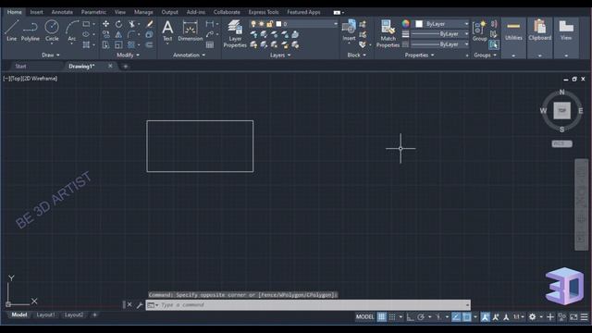Image resolution: width=592 pixels, height=333 pixels.
Task: Pick the Erase tool
Action: click(150, 24)
